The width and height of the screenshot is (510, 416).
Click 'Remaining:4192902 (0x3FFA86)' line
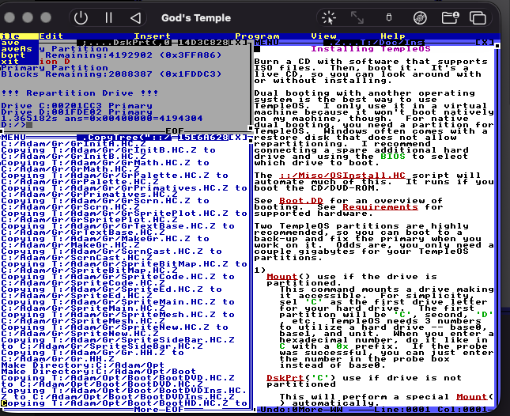pos(133,55)
